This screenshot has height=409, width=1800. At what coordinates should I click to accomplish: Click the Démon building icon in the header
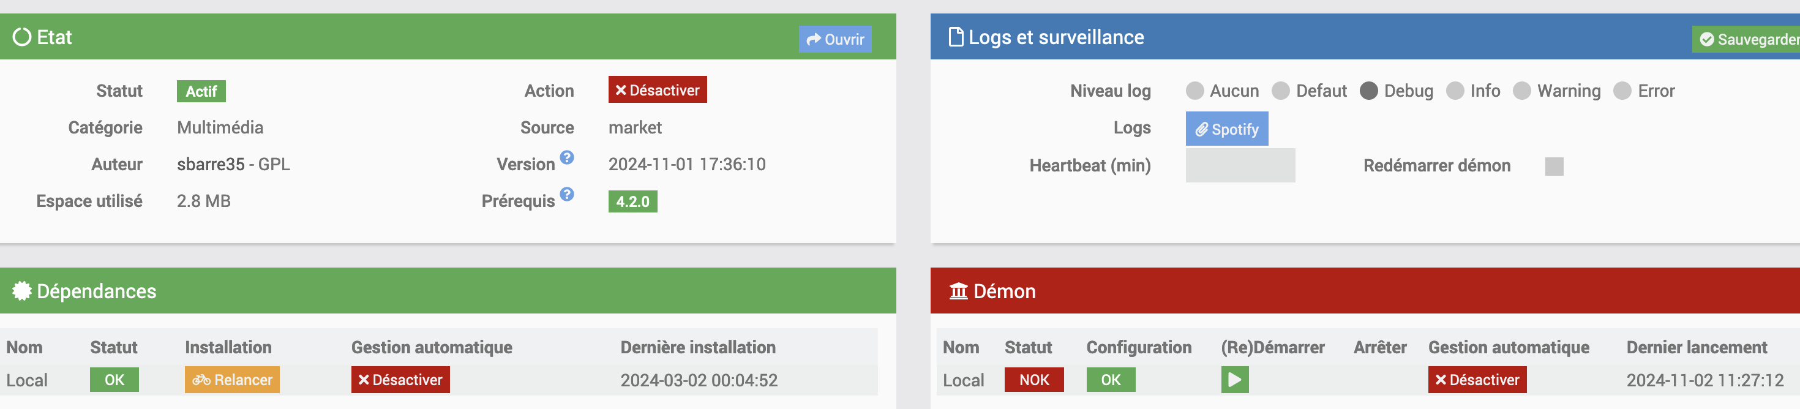click(958, 291)
